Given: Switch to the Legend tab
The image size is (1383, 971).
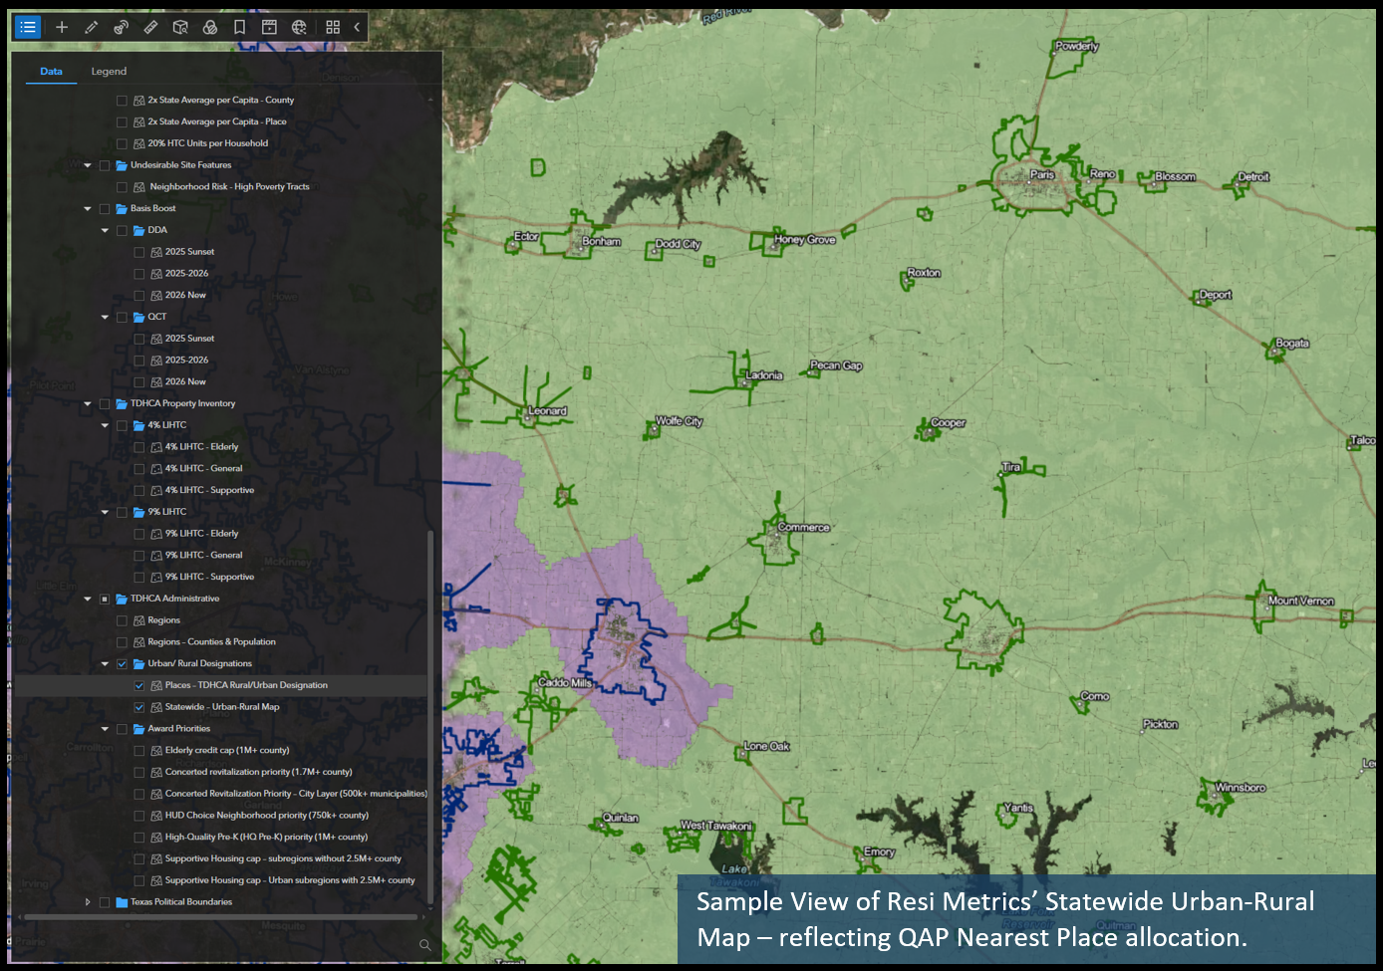Looking at the screenshot, I should pos(109,71).
